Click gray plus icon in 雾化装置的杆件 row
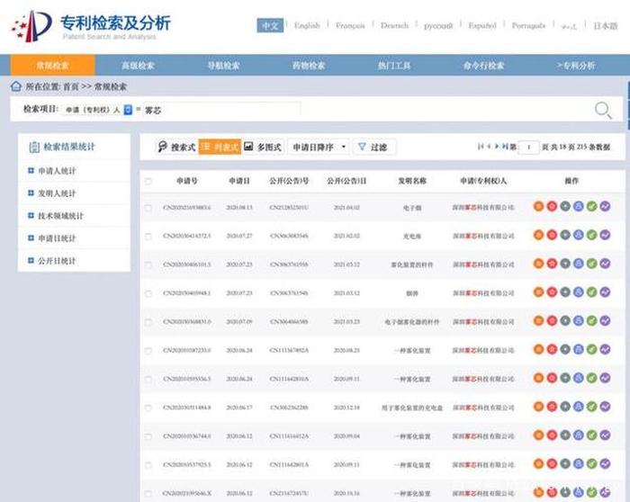 tap(565, 264)
